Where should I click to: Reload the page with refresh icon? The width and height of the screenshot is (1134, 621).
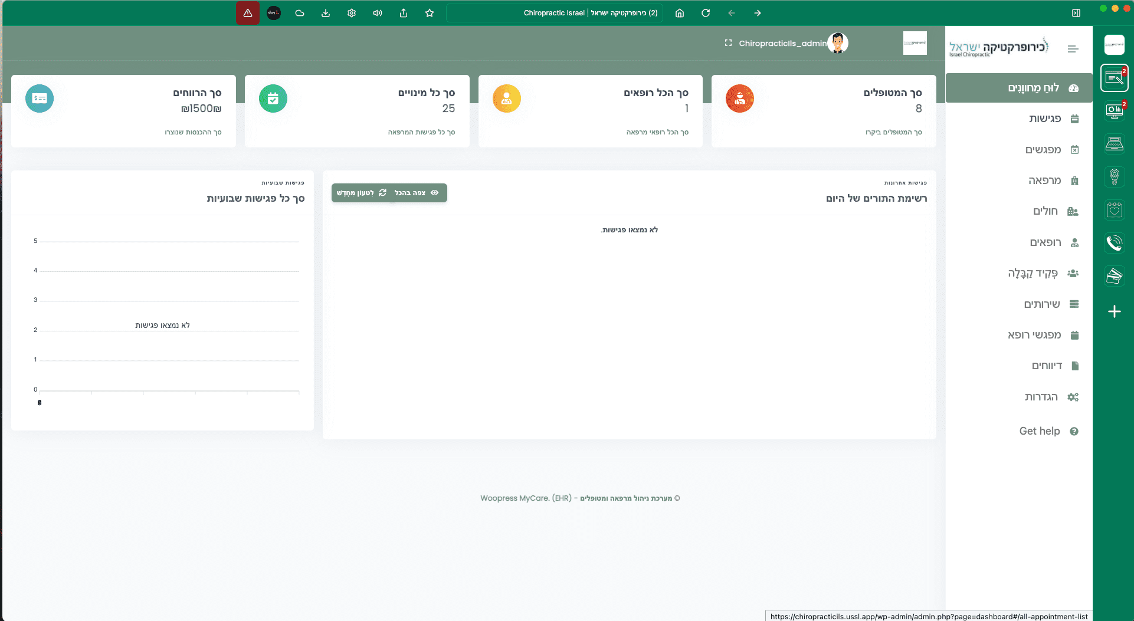[x=706, y=13]
